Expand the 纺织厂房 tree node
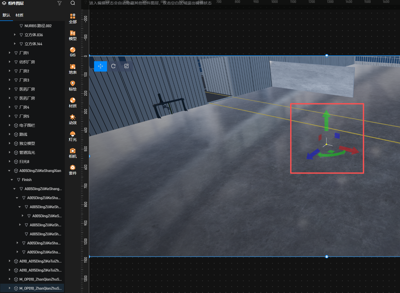Screen dimensions: 400x293 point(10,62)
